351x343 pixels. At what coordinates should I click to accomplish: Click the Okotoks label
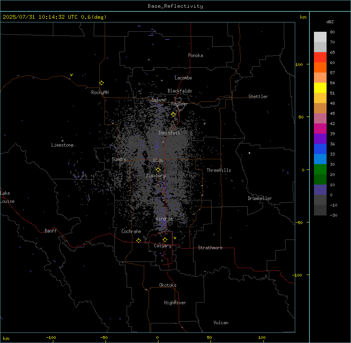tap(168, 285)
